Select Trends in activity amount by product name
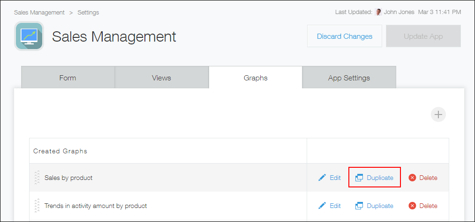This screenshot has width=475, height=222. click(96, 206)
